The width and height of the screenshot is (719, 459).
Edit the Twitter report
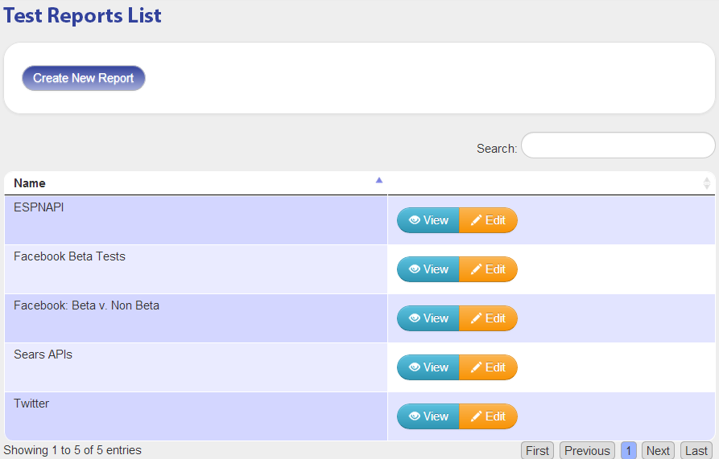click(489, 416)
